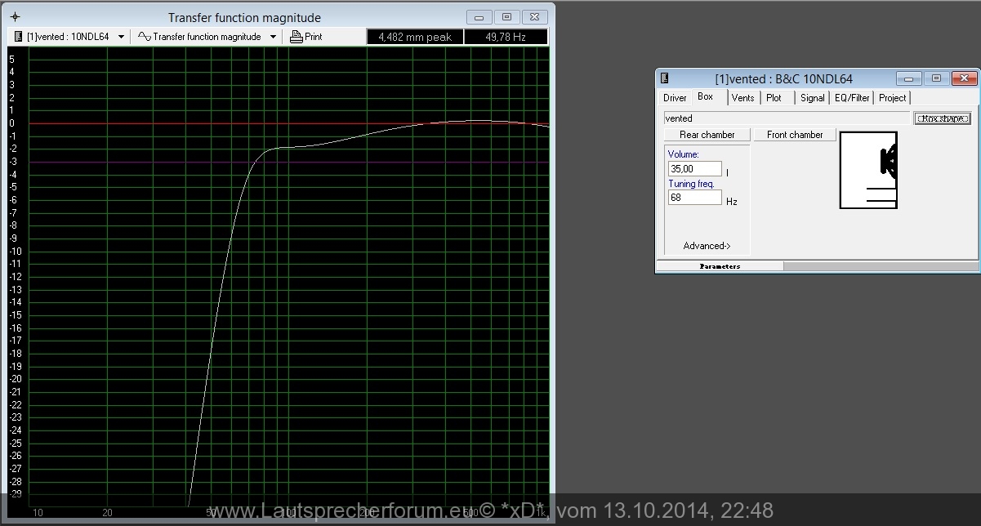
Task: Select the Rear chamber button
Action: tap(707, 135)
